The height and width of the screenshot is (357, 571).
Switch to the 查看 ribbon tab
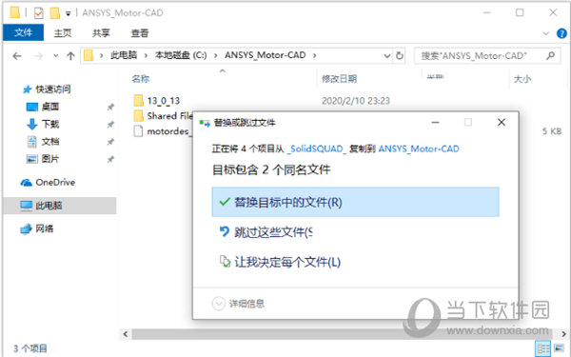click(140, 33)
